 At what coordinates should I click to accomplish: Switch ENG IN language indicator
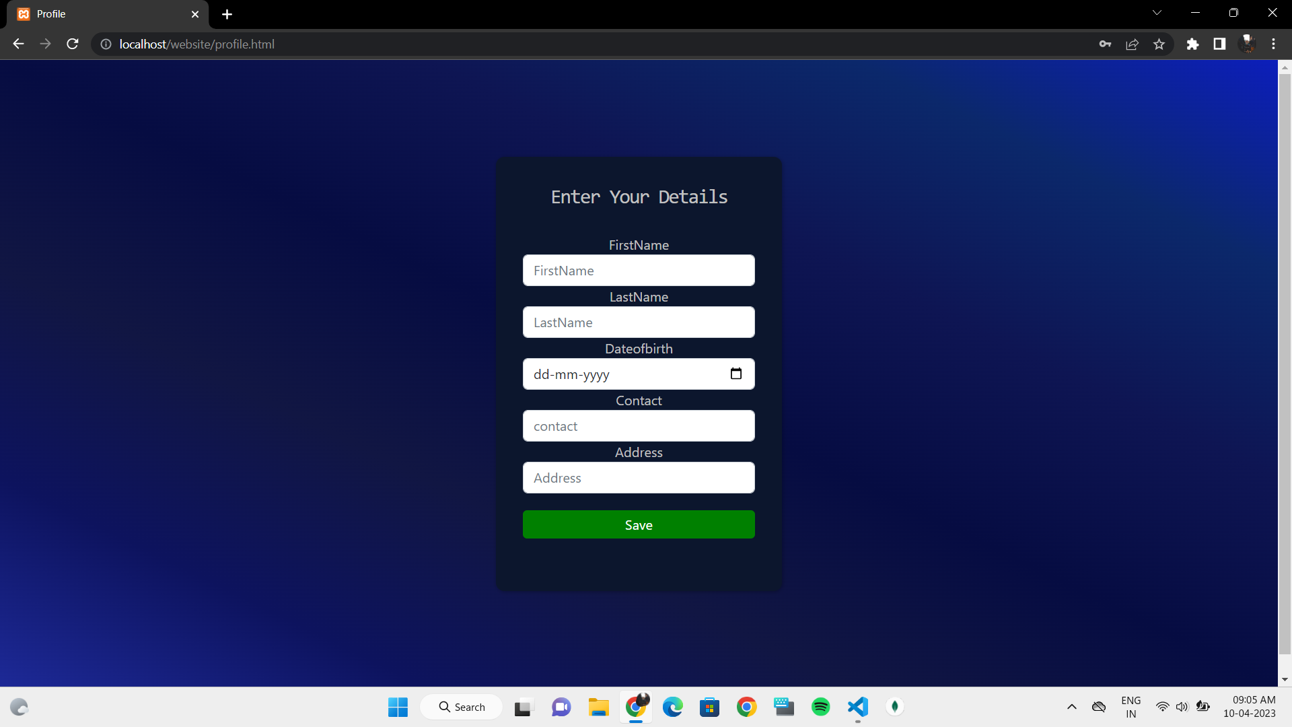1130,707
